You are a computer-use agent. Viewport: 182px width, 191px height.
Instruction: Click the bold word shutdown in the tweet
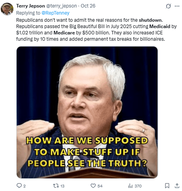point(150,20)
